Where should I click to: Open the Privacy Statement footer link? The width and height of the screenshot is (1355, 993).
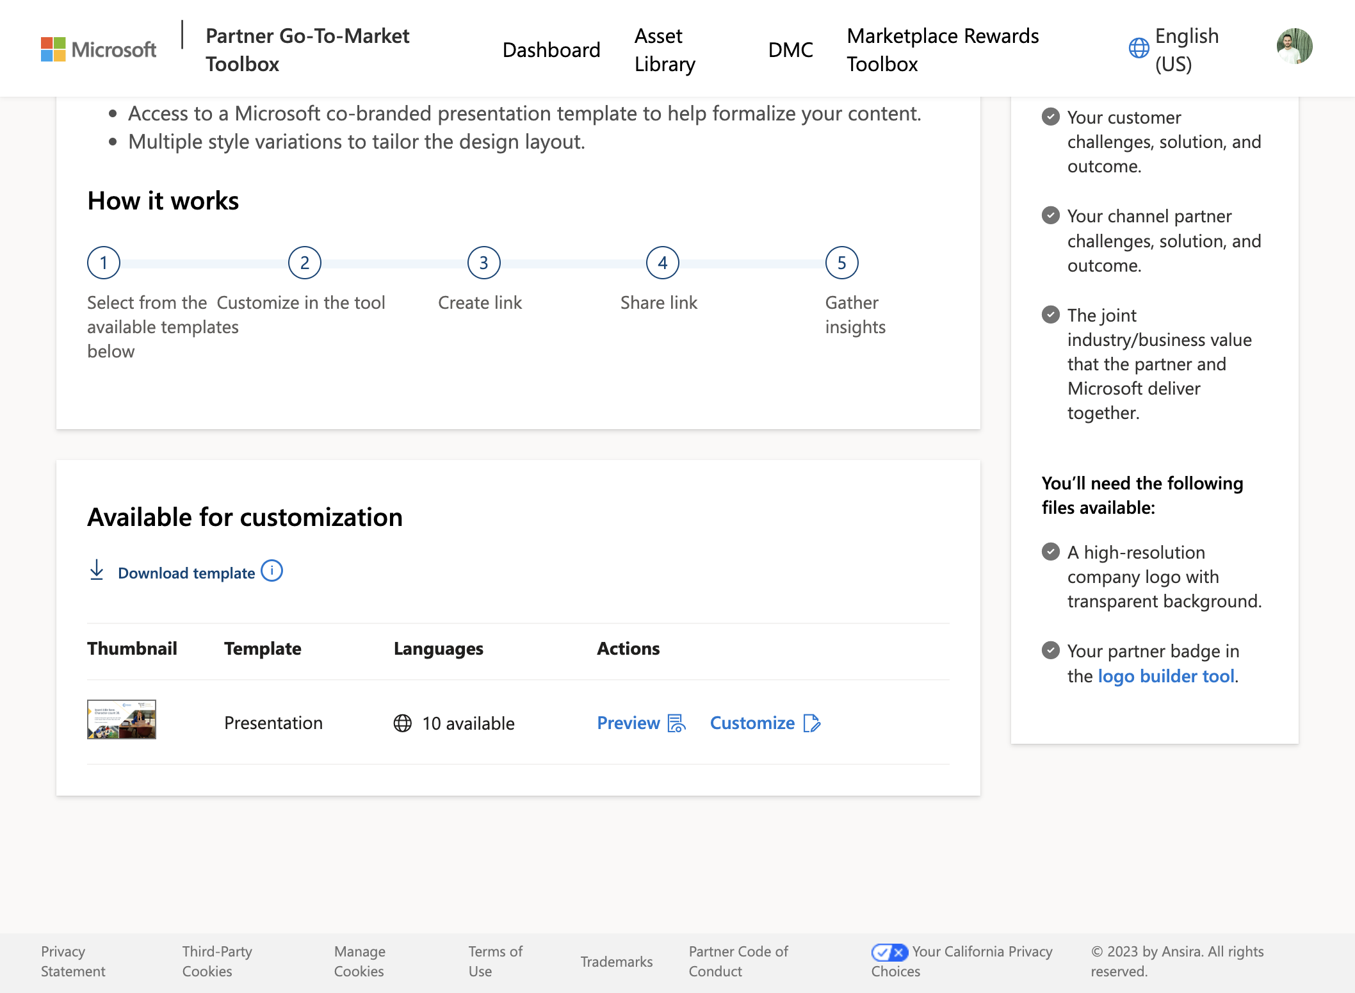(x=73, y=961)
